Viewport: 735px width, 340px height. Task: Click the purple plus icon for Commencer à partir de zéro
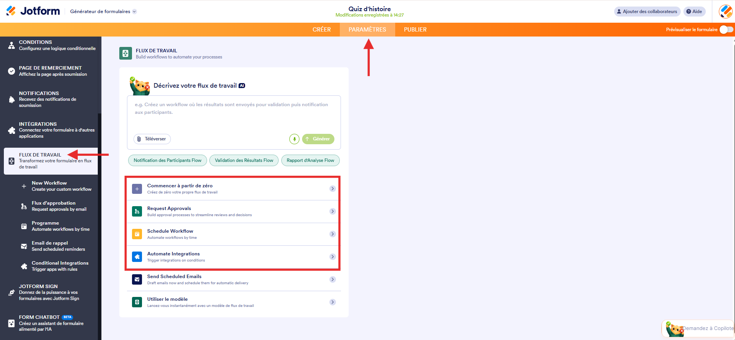point(137,189)
